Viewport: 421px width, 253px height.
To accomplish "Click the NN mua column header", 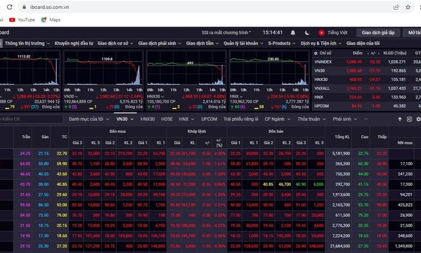I will click(405, 143).
